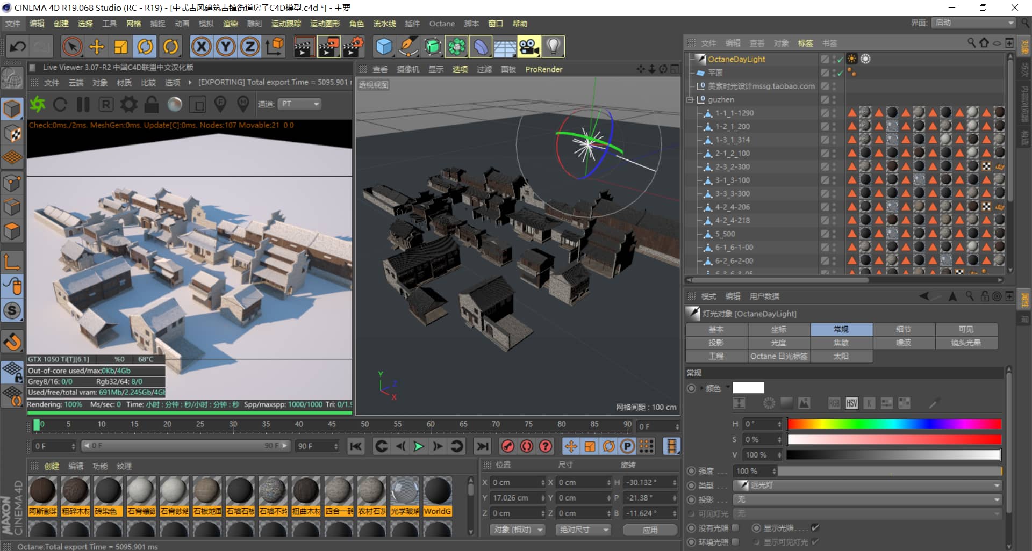The image size is (1032, 551).
Task: Open Octane 日光标签 tab
Action: coord(779,356)
